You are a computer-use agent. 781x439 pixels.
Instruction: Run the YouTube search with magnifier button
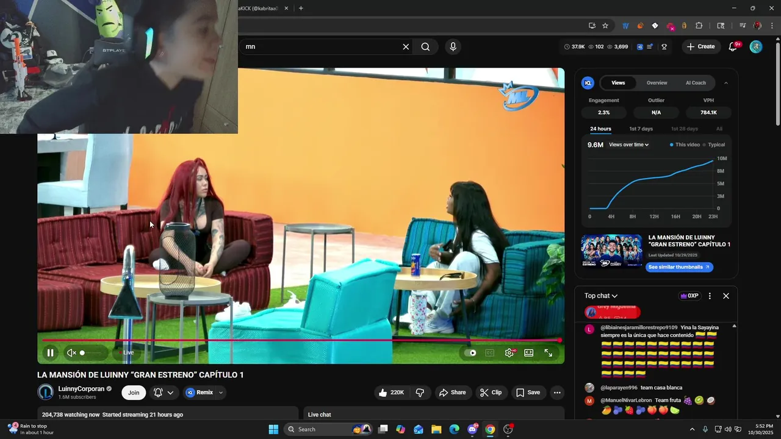click(425, 47)
